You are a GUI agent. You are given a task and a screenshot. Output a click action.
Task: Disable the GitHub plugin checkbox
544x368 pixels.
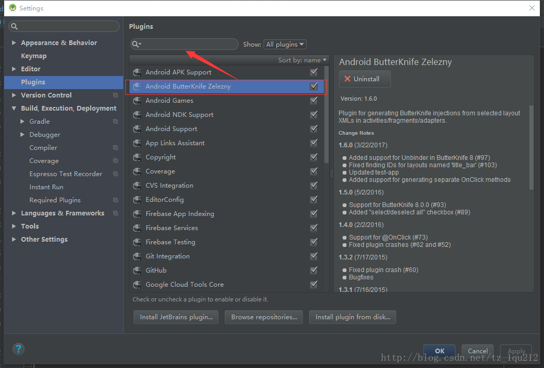314,270
